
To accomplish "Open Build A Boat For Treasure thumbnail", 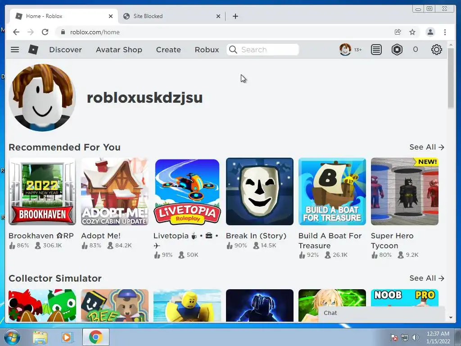I will [x=332, y=191].
